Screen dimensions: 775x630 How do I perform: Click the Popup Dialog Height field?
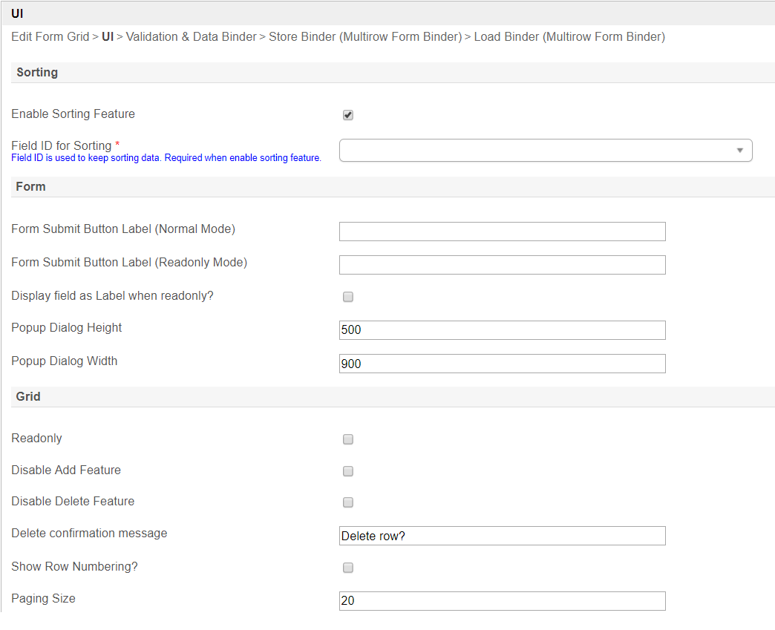tap(502, 330)
